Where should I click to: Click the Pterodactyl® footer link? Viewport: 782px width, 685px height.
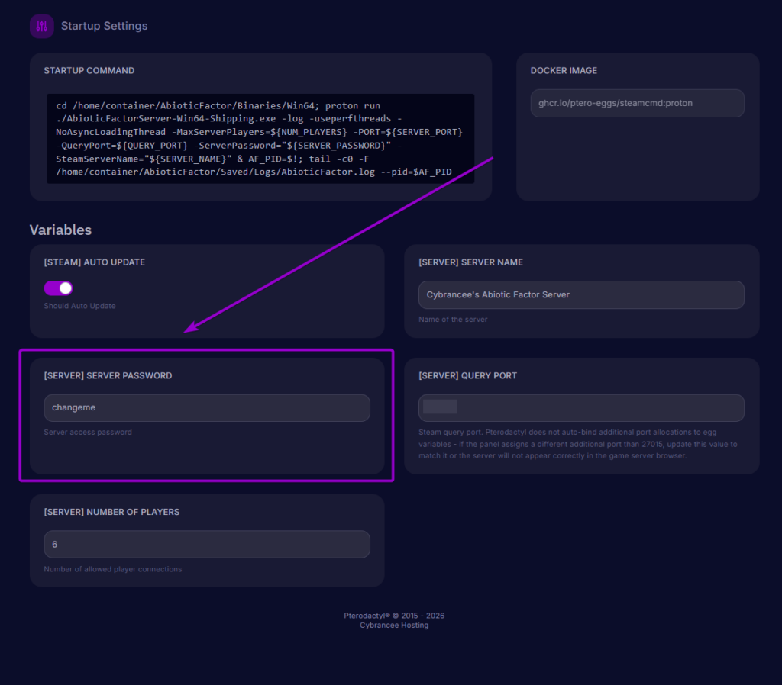(367, 616)
